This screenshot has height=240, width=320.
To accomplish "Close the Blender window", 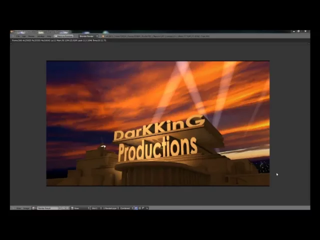I will [x=305, y=31].
